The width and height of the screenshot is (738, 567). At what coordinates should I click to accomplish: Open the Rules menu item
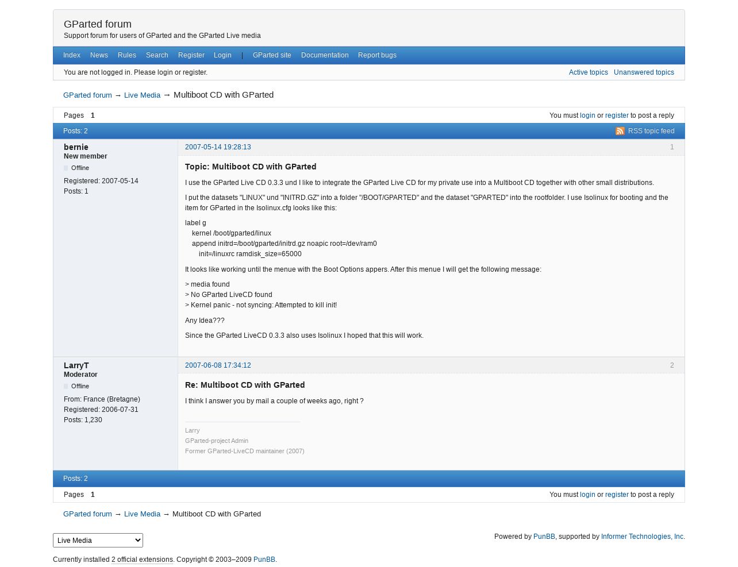pos(127,55)
